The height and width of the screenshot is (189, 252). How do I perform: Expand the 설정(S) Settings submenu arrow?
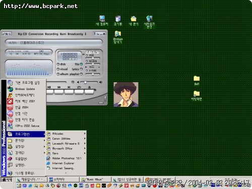[x=44, y=147]
